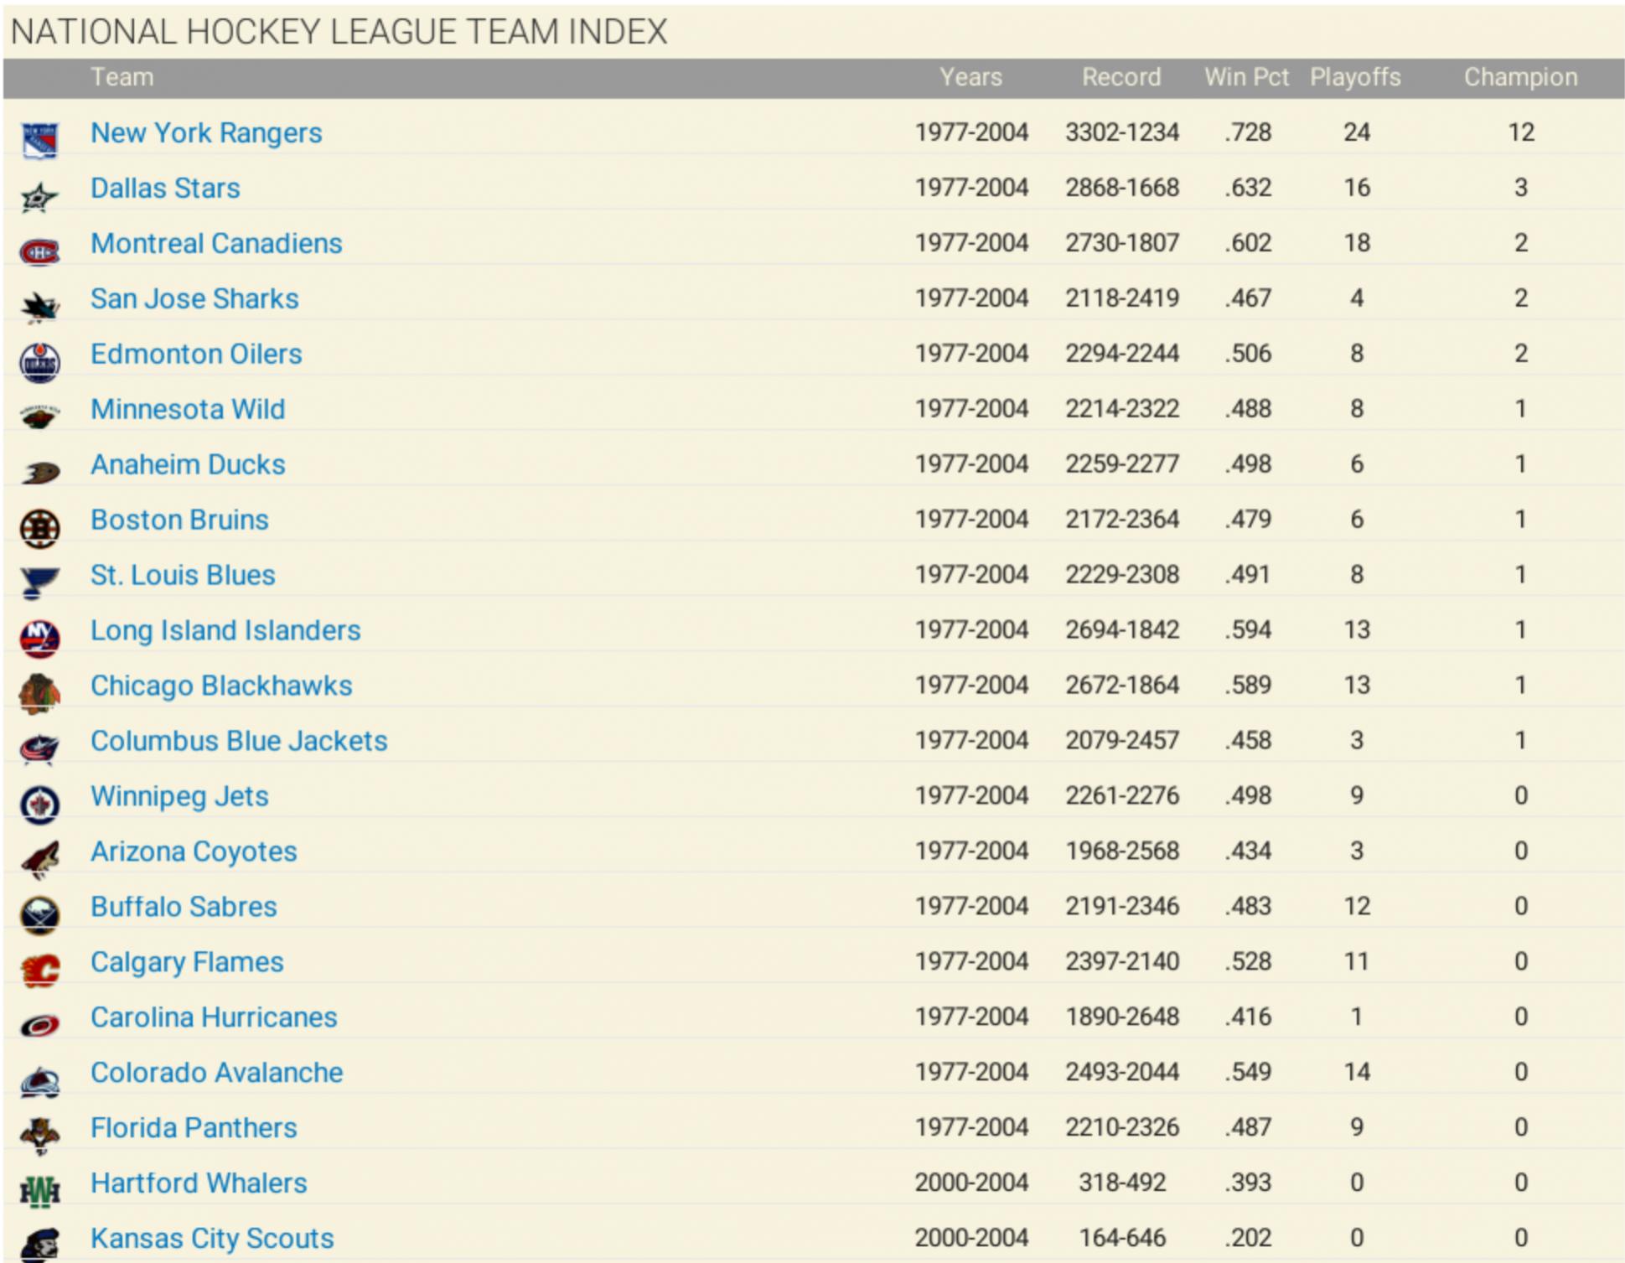The image size is (1625, 1263).
Task: Click the Record column header
Action: coord(1121,77)
